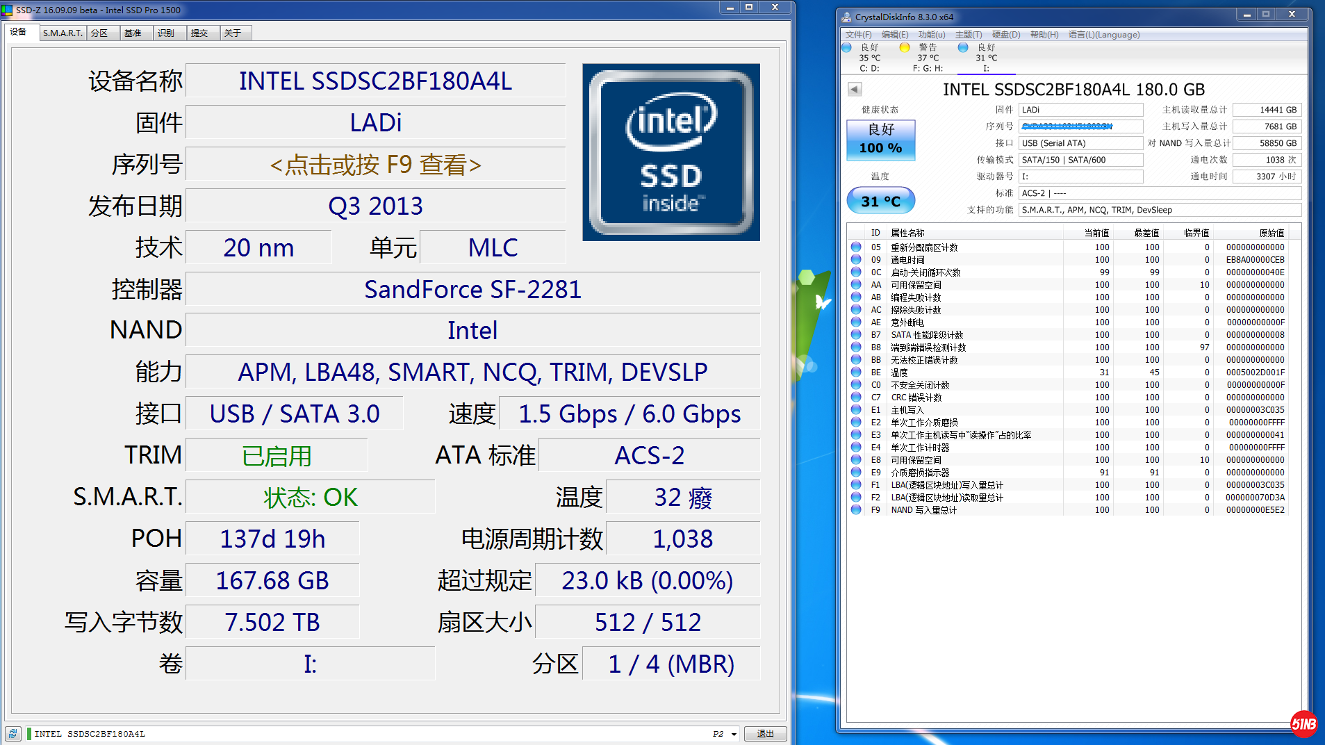Open the device selection dropdown in SSD-Z
This screenshot has width=1325, height=745.
pyautogui.click(x=734, y=734)
